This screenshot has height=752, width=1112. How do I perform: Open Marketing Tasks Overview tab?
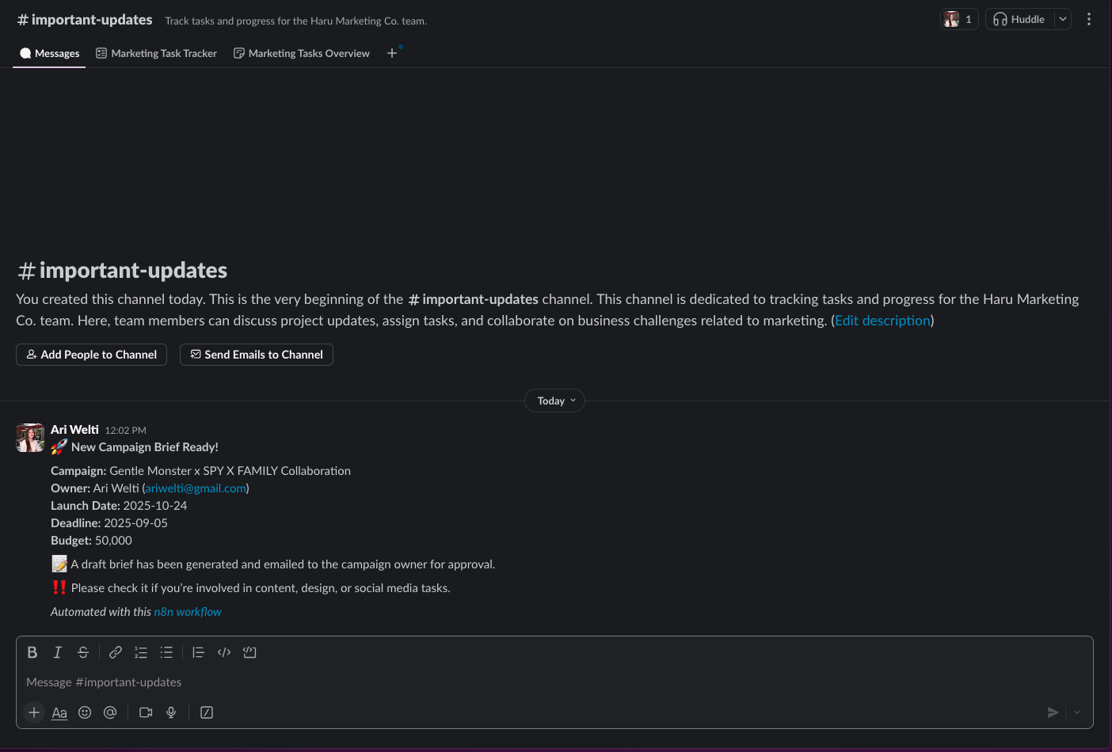click(x=302, y=53)
